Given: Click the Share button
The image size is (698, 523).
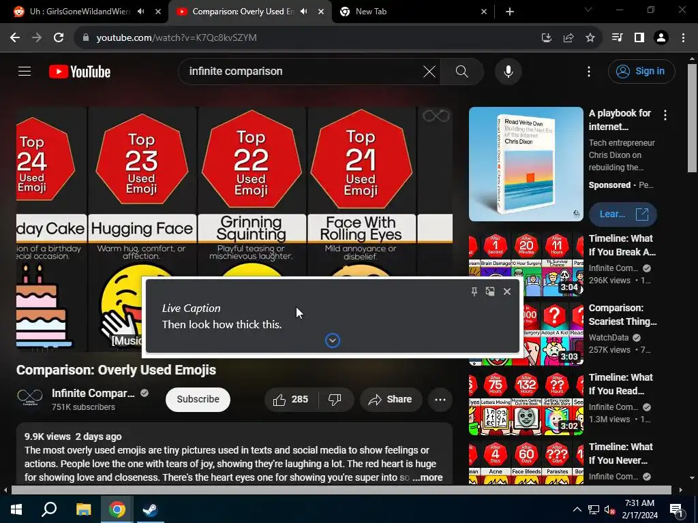Looking at the screenshot, I should pos(391,399).
